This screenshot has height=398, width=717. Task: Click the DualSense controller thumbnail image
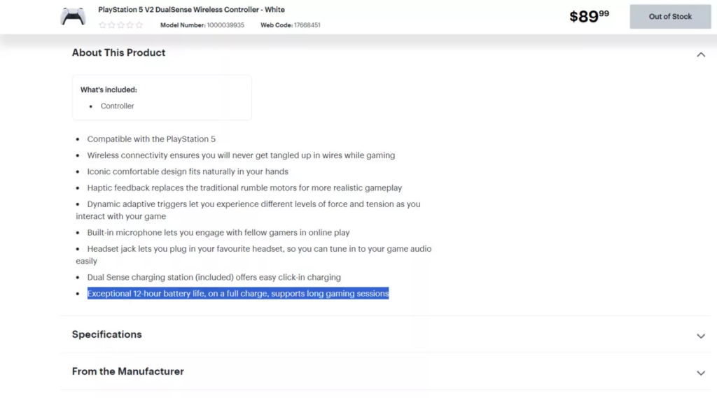(x=73, y=16)
